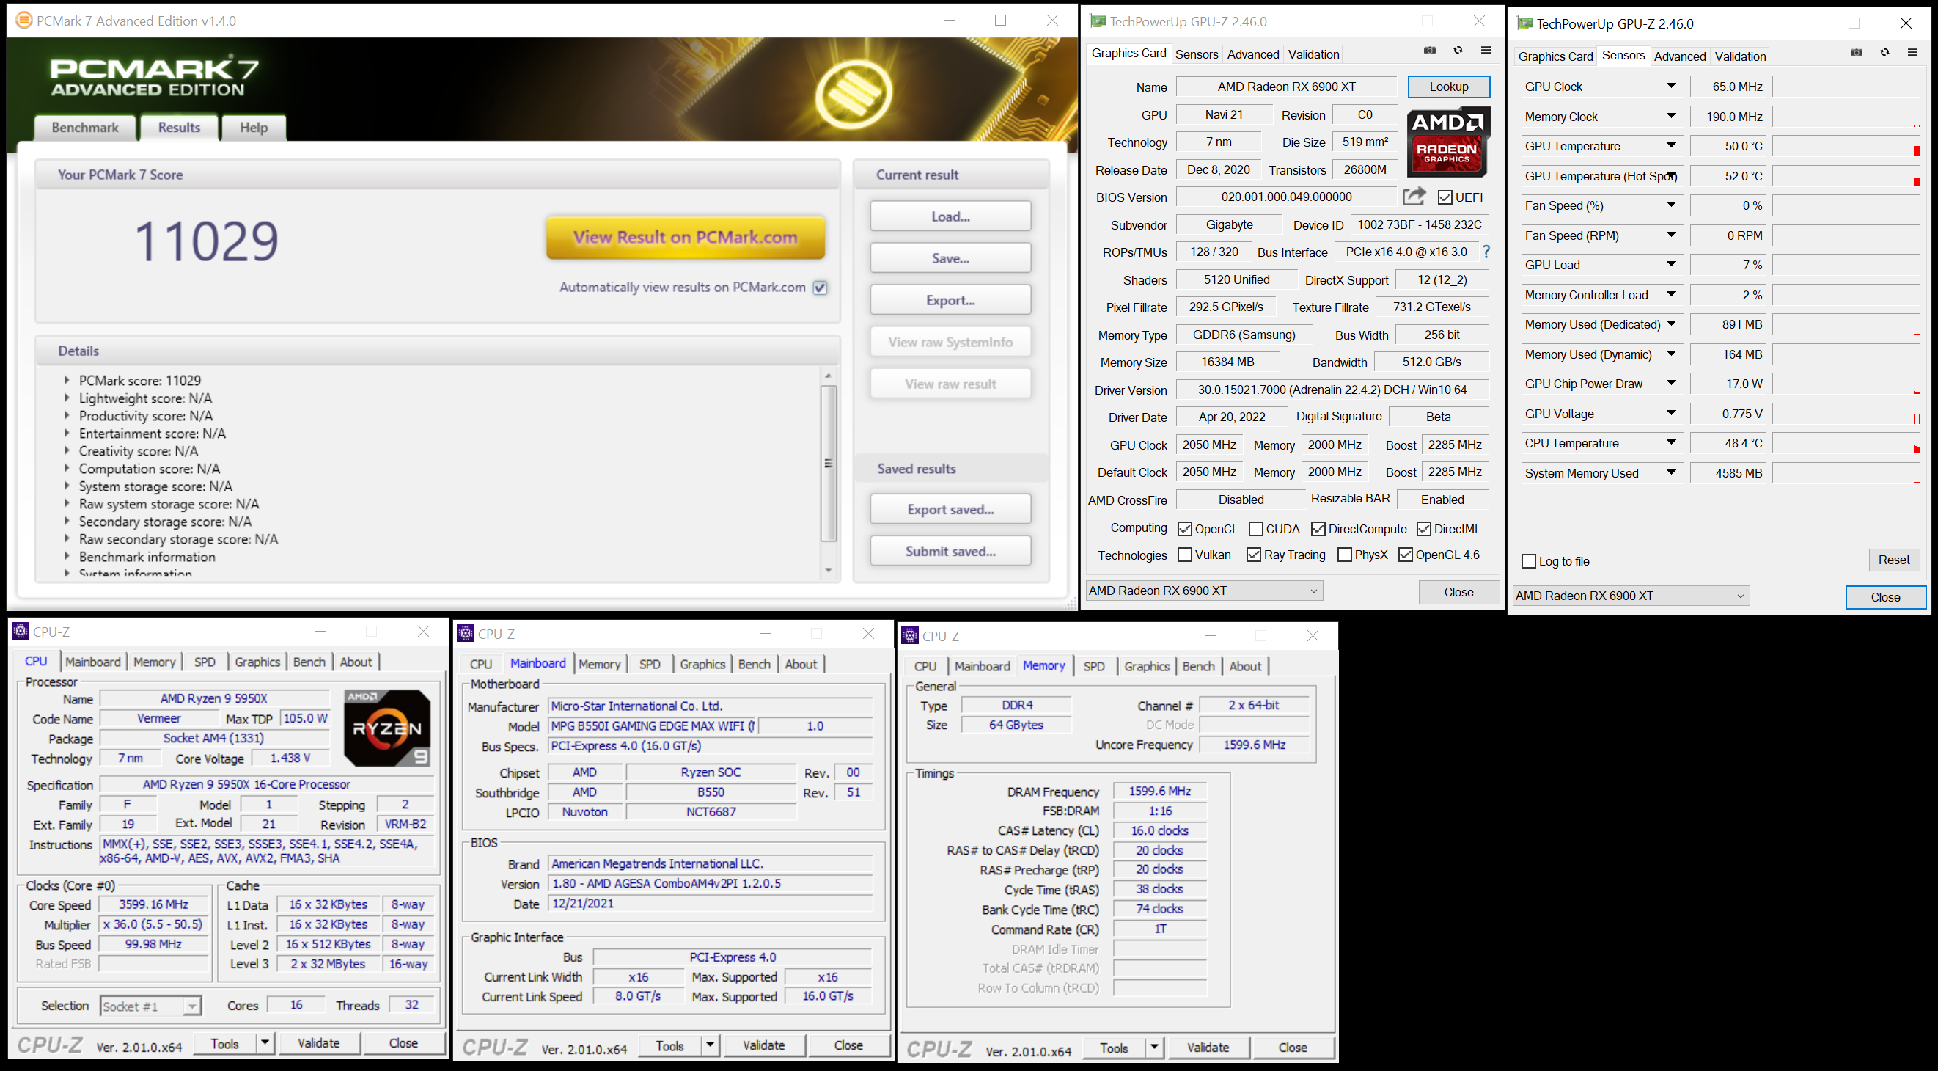Click screenshot camera icon in GPU-Z Sensors window

(1857, 53)
